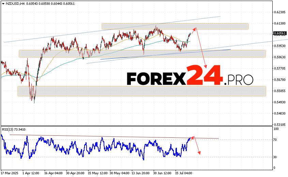This screenshot has width=288, height=177.
Task: Select the date label 17 Mar 2025
Action: [10, 173]
